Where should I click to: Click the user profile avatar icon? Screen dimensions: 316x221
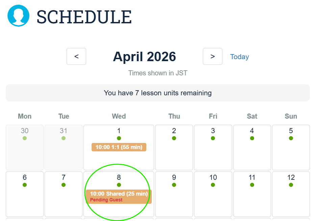pos(18,16)
